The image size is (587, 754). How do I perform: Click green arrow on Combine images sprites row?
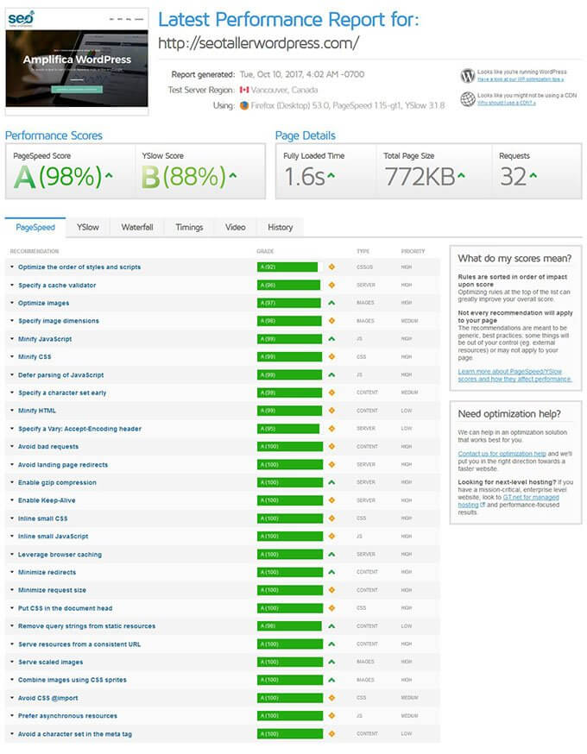[x=331, y=680]
